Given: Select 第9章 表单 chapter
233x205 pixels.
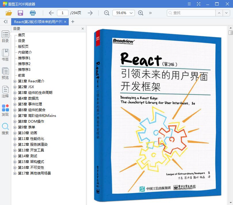Looking at the screenshot, I should 26,127.
